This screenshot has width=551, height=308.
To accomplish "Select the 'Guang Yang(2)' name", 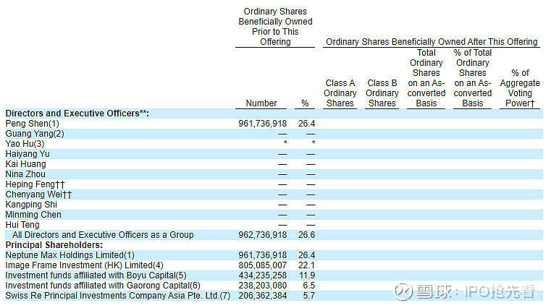I will 35,134.
